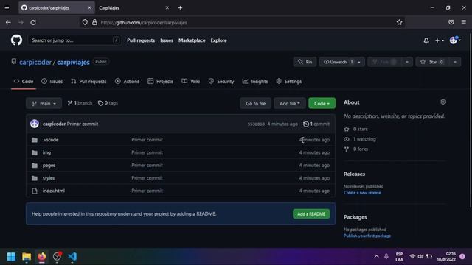Focus the Search or jump to field
Screen dimensions: 472x265
(x=74, y=40)
